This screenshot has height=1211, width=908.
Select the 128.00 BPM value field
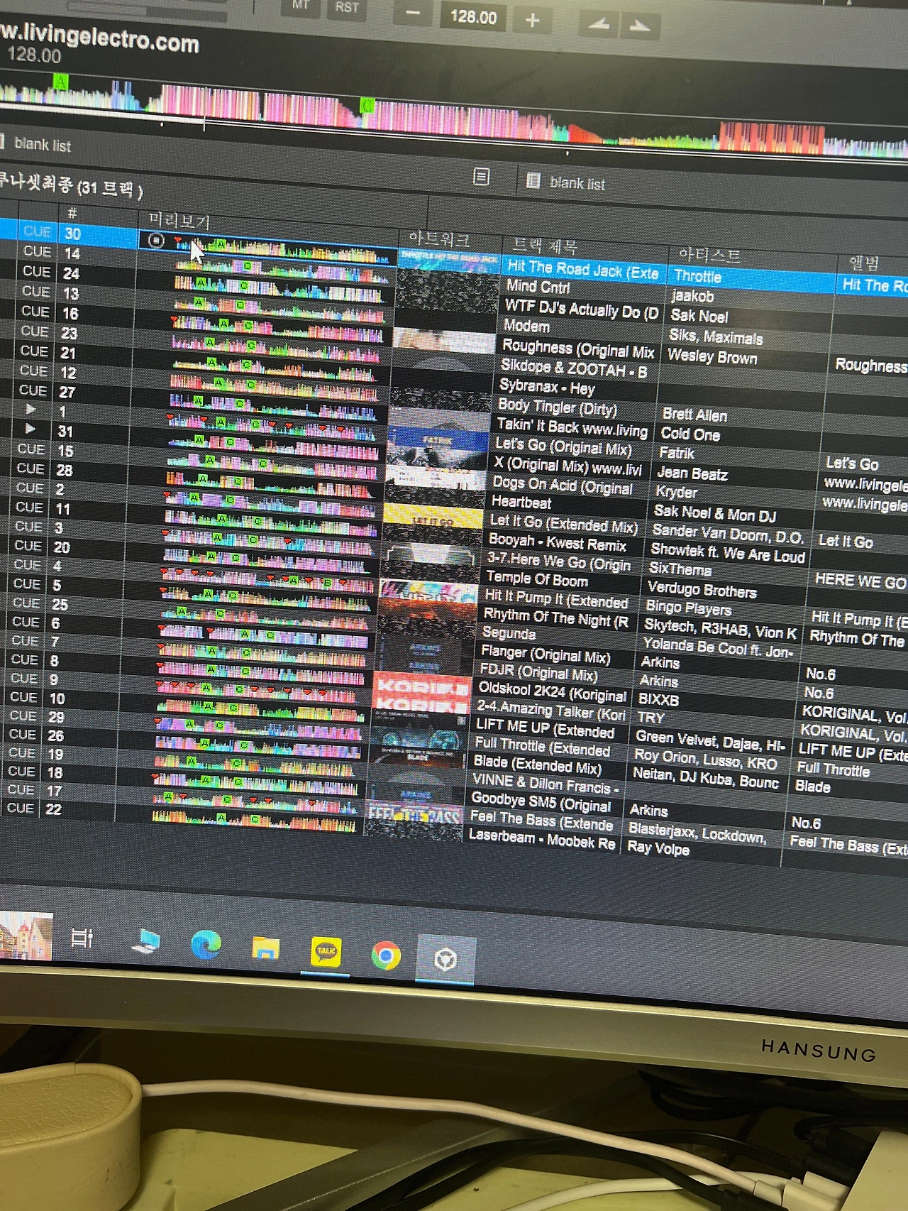pos(473,17)
